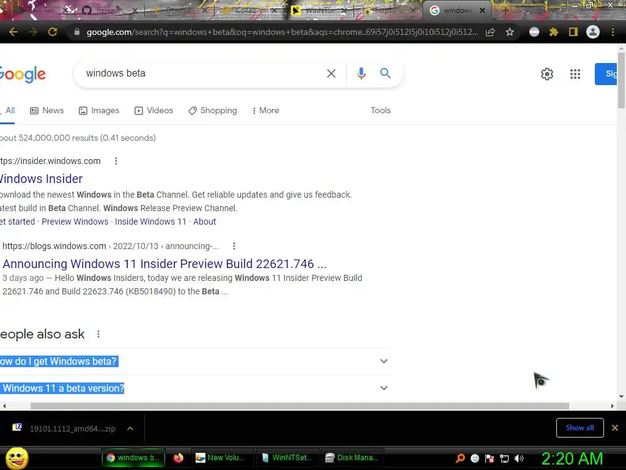Open options for insider.windows.com result

pos(116,161)
